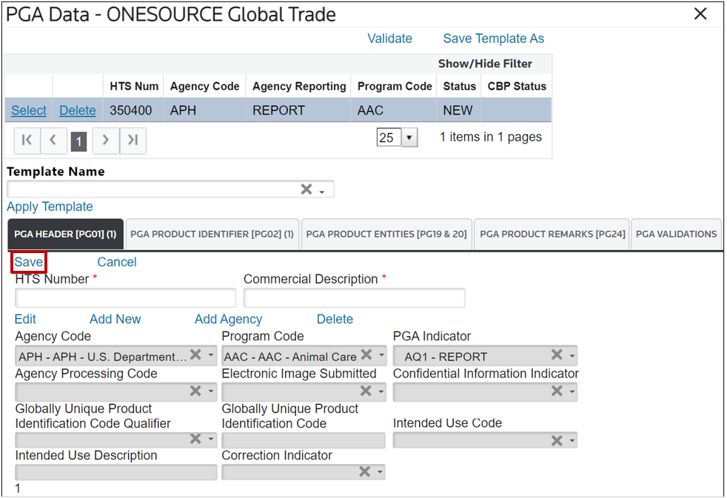Open the PGA Product Remarks tab

point(552,234)
